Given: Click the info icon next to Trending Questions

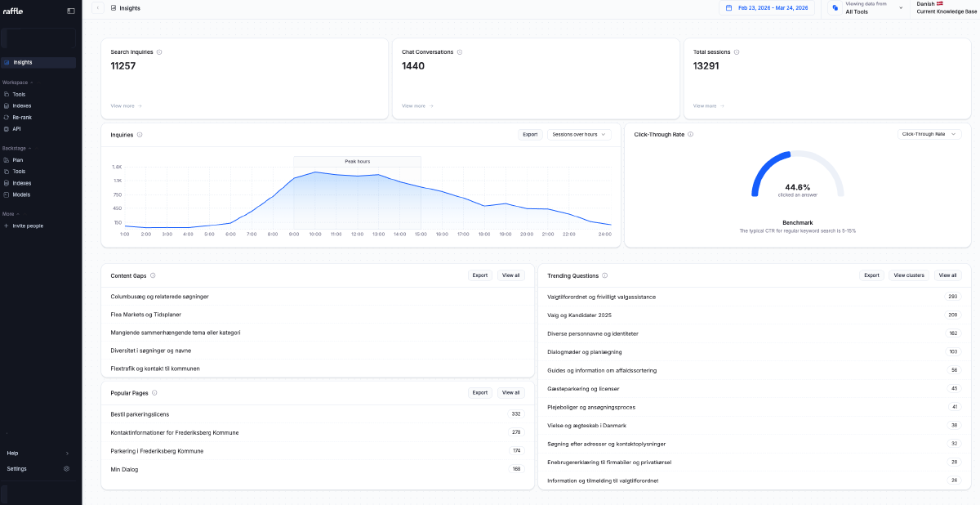Looking at the screenshot, I should [604, 275].
